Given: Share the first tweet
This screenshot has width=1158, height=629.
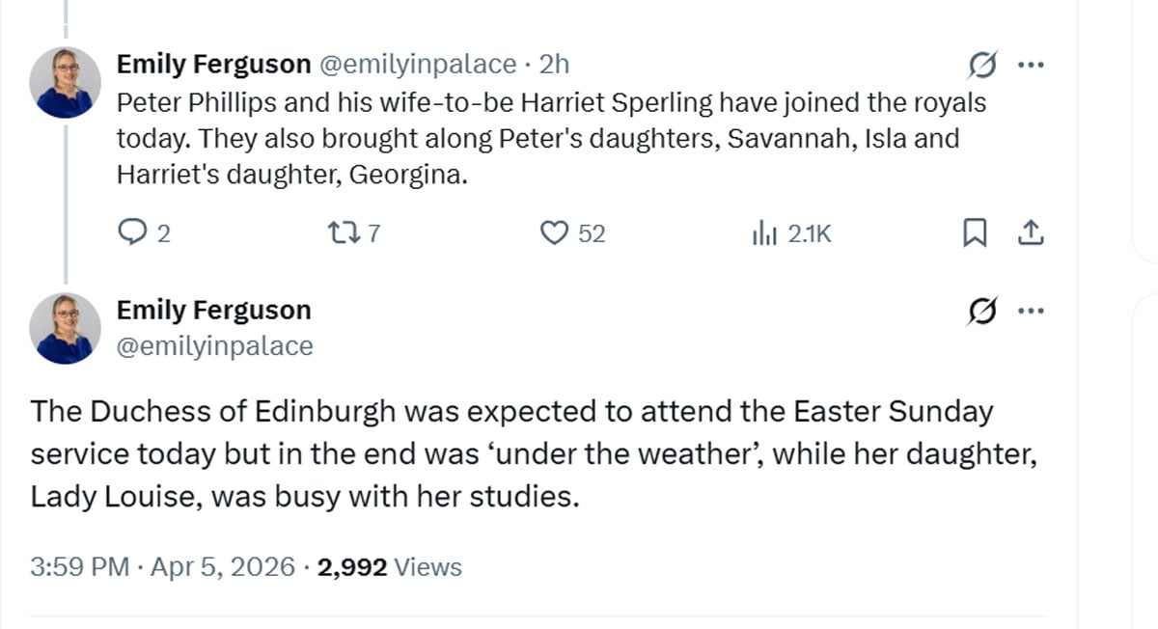Looking at the screenshot, I should tap(1031, 232).
